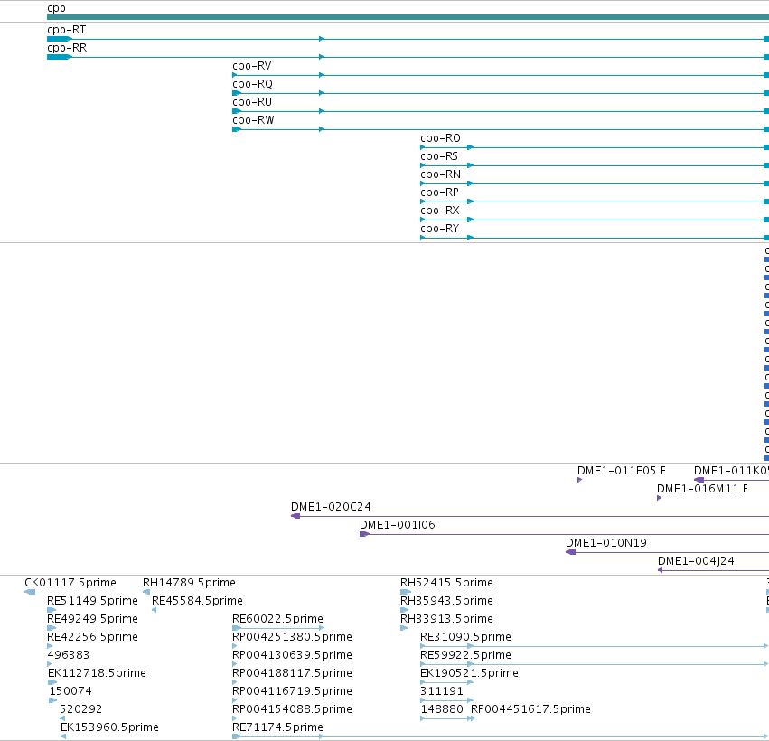Click the RE59922.5prime EST label
The image size is (769, 741).
click(x=465, y=655)
